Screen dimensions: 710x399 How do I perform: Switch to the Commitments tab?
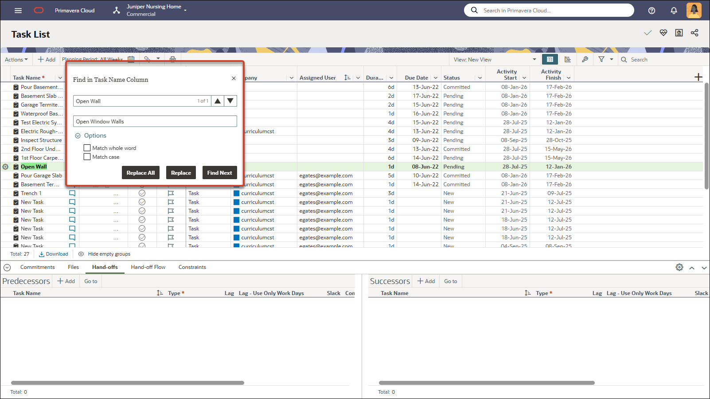(37, 267)
